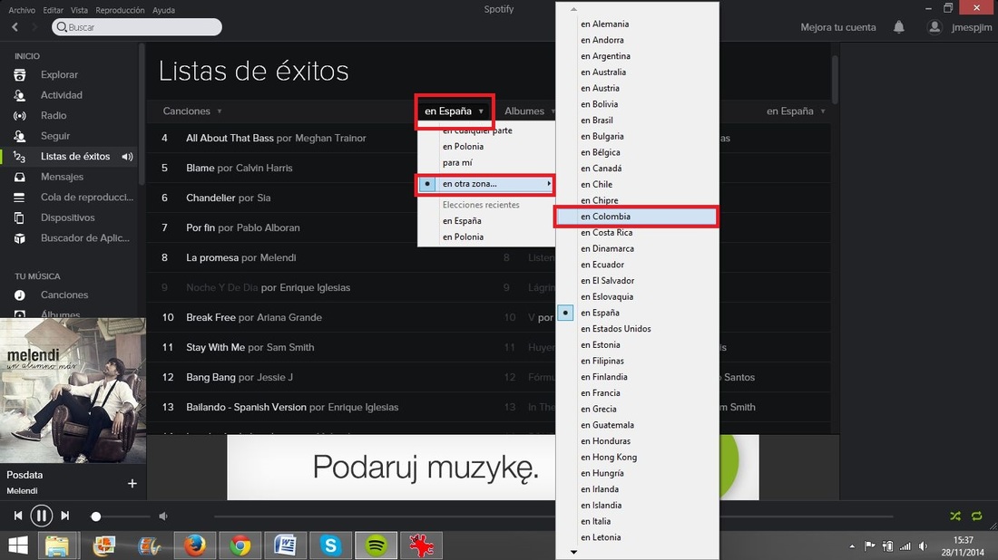The image size is (998, 560).
Task: Open File Explorer from the taskbar
Action: (x=57, y=546)
